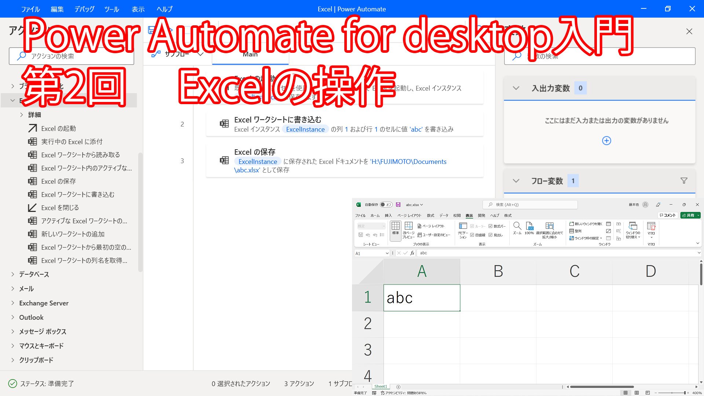Click the コメント button in Excel
Image resolution: width=704 pixels, height=396 pixels.
[667, 215]
